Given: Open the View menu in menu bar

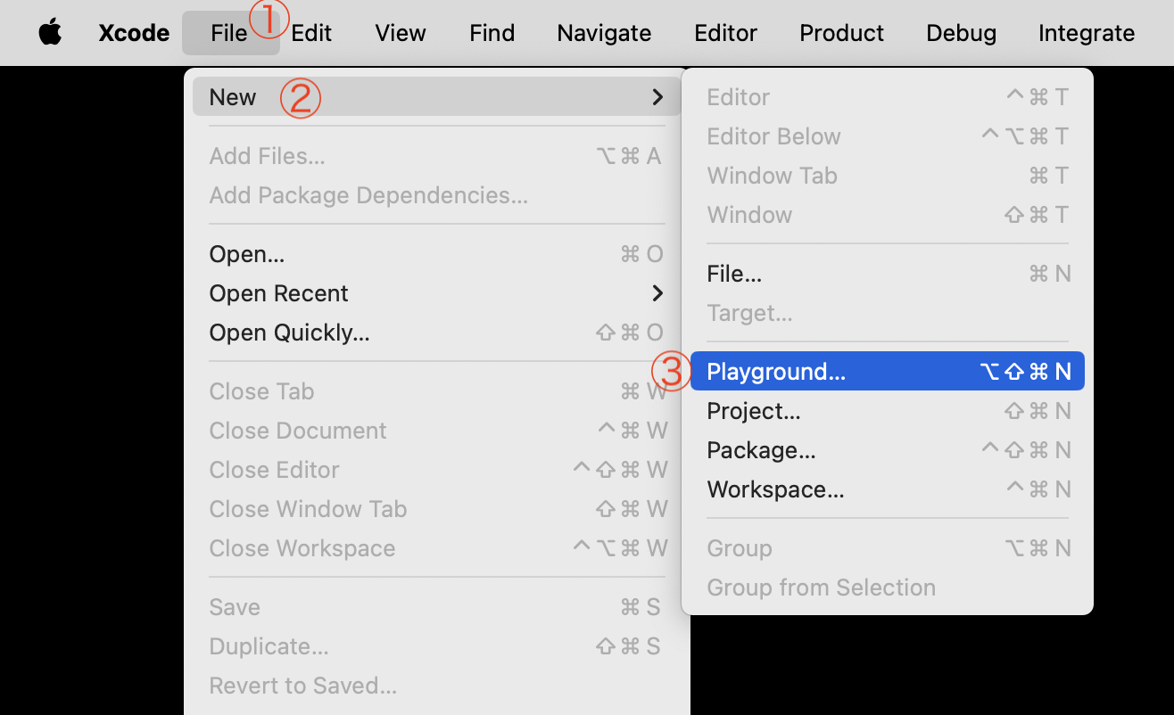Looking at the screenshot, I should pos(401,33).
